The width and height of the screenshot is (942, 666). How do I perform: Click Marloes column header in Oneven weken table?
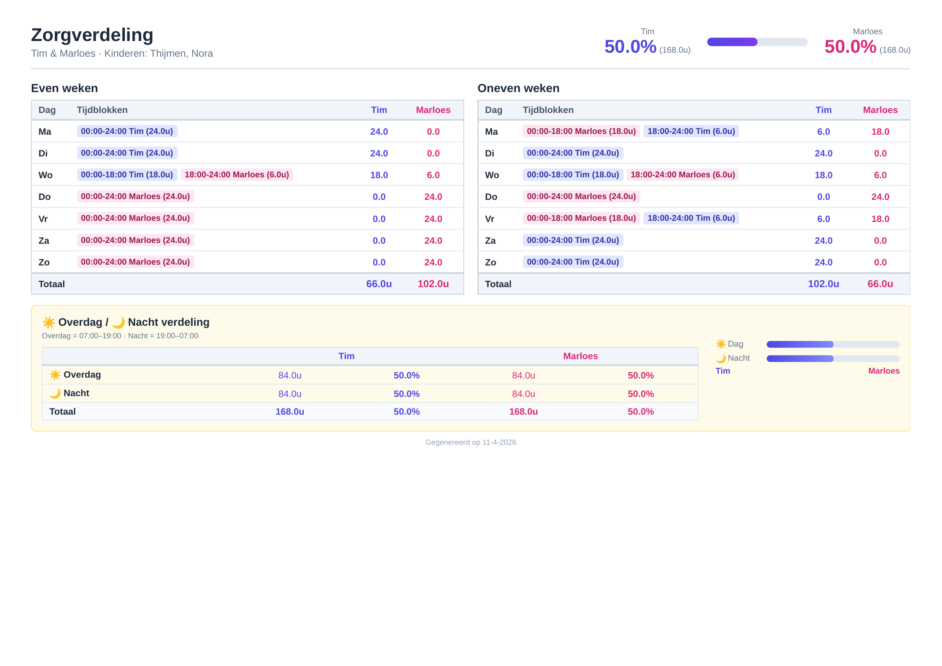(x=880, y=110)
